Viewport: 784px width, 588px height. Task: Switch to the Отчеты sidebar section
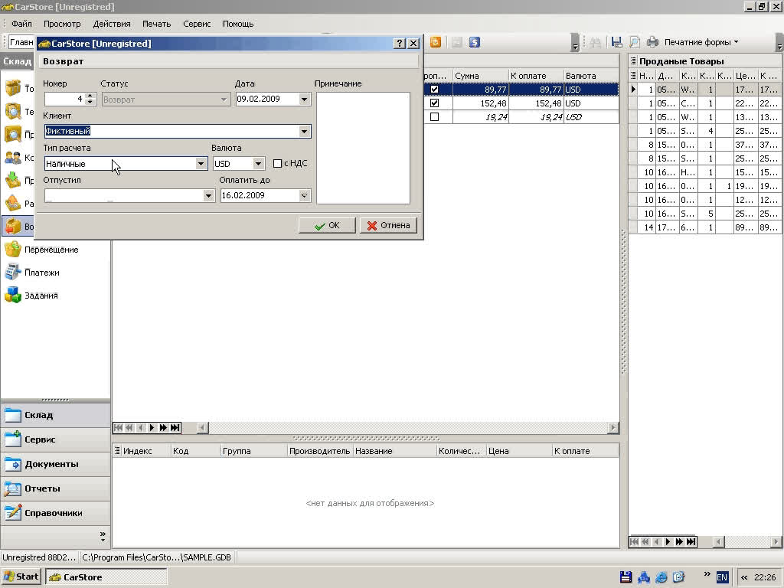click(55, 488)
